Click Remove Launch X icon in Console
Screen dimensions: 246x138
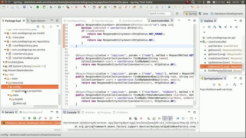point(130,118)
